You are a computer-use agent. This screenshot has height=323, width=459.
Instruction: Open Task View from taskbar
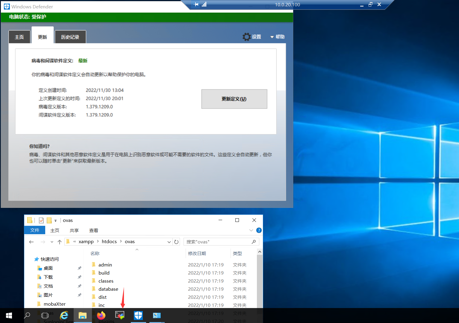click(x=45, y=315)
